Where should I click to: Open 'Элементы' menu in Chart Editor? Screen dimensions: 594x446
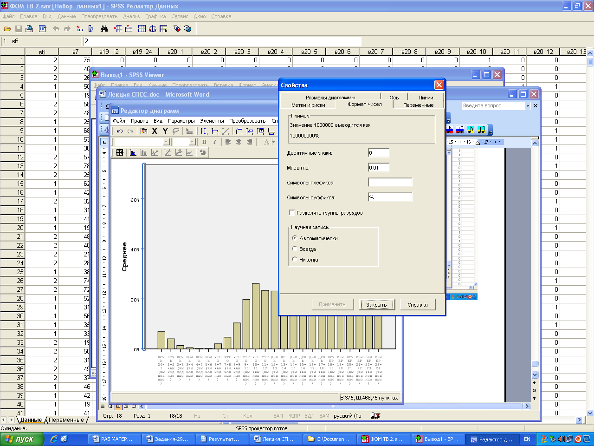(x=212, y=121)
